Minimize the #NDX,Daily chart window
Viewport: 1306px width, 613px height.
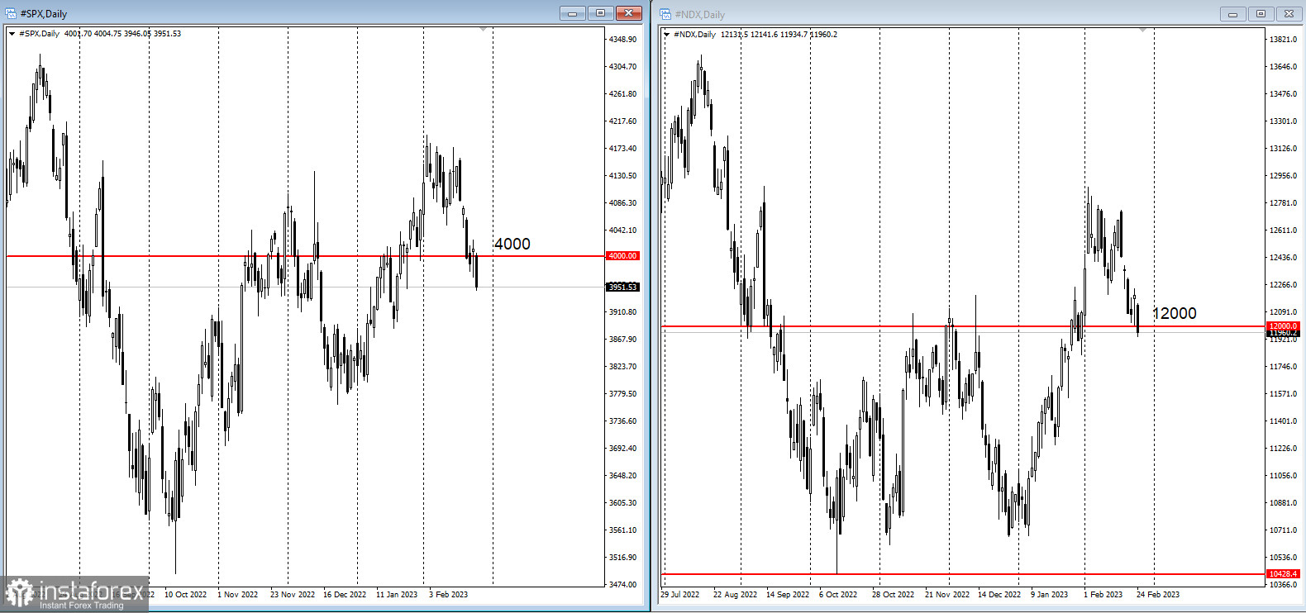[1232, 14]
